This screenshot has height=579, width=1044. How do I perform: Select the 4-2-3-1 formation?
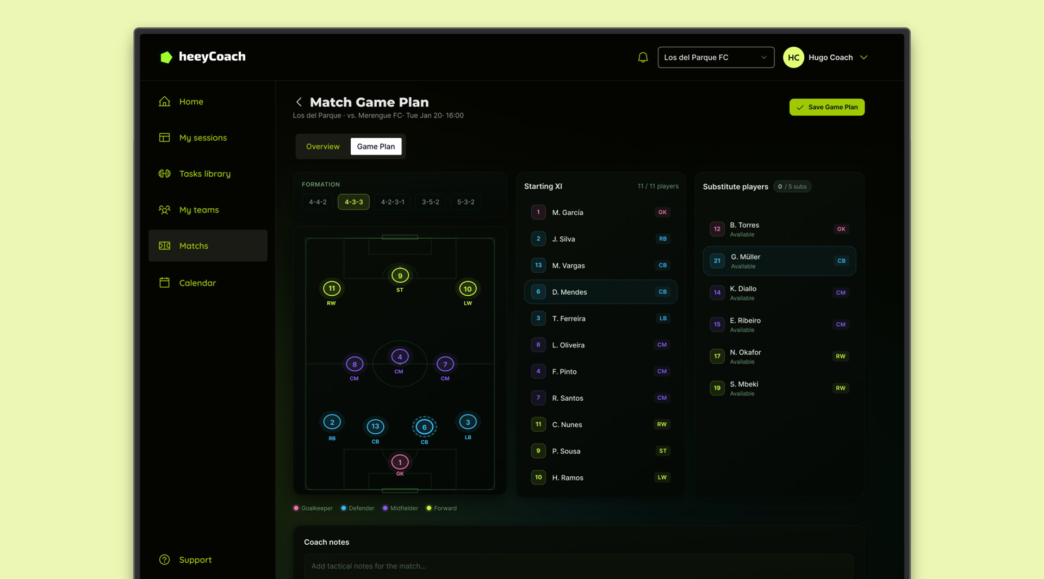392,202
